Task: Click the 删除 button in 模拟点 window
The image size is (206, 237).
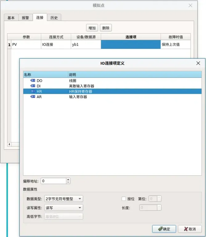Action: 106,28
